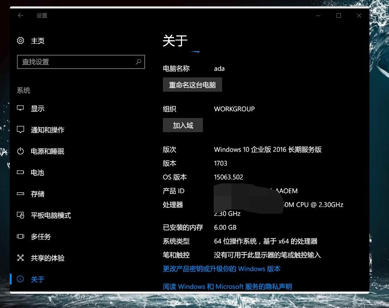Click the 版次 label
This screenshot has width=389, height=308.
170,150
